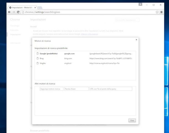Viewport: 169px width, 133px height.
Task: Select the Bing search engine row
Action: click(x=85, y=58)
